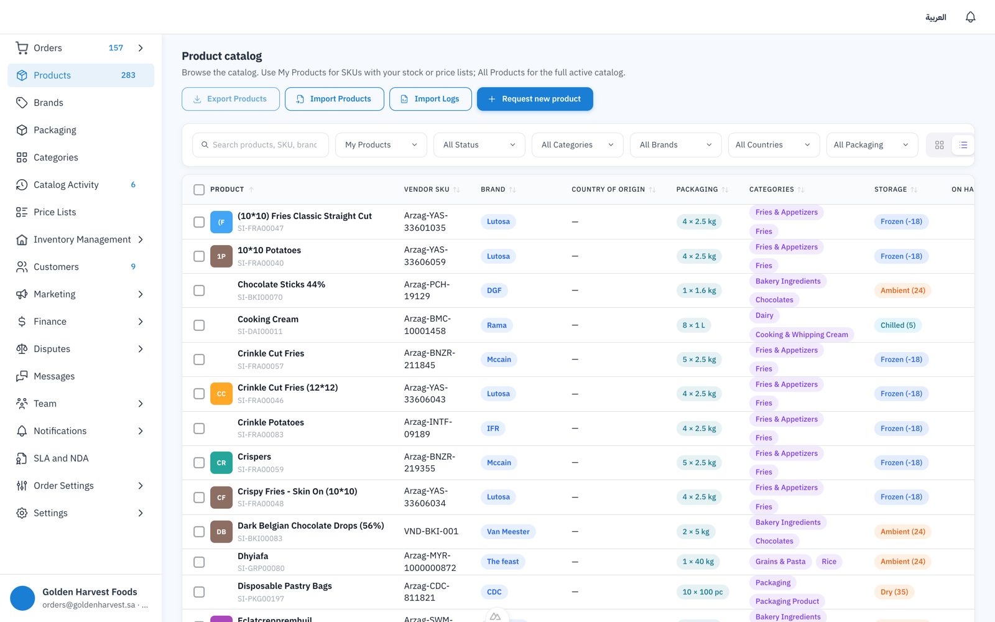Click the Dry (35) storage badge
This screenshot has height=622, width=995.
(x=894, y=592)
